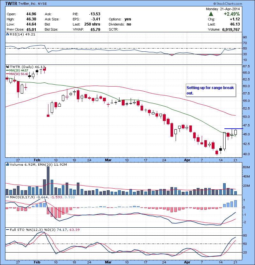Click the tallest volume bar in early February
Viewport: 255px width, 265px height.
48,180
